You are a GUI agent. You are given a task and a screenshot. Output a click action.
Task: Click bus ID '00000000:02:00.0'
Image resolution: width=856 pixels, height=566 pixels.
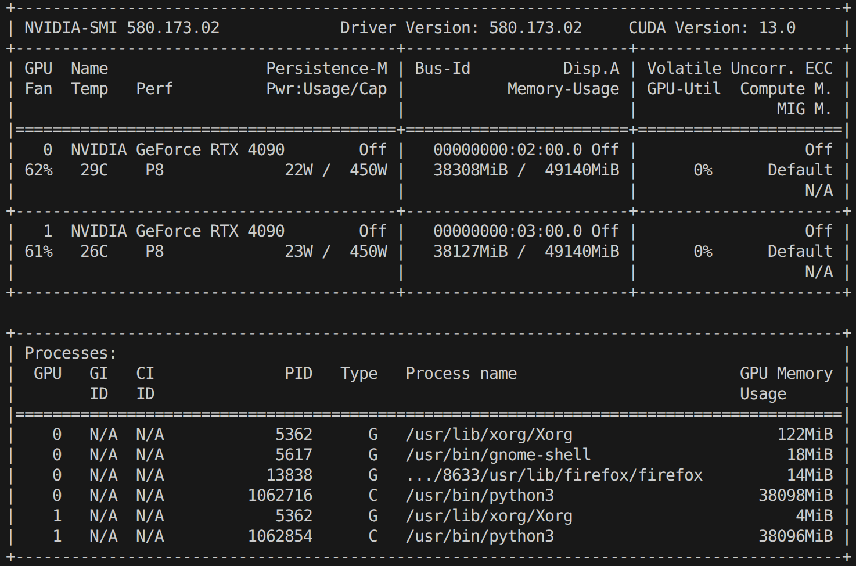(x=508, y=150)
